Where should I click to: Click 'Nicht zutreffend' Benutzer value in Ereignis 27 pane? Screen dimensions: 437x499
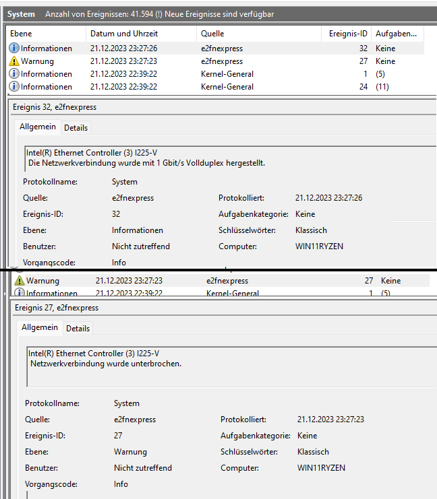click(143, 468)
